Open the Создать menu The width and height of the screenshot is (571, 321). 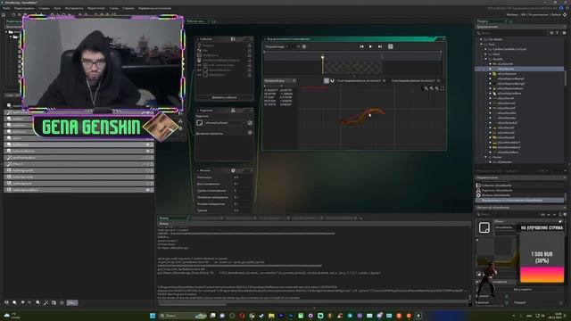[44, 8]
